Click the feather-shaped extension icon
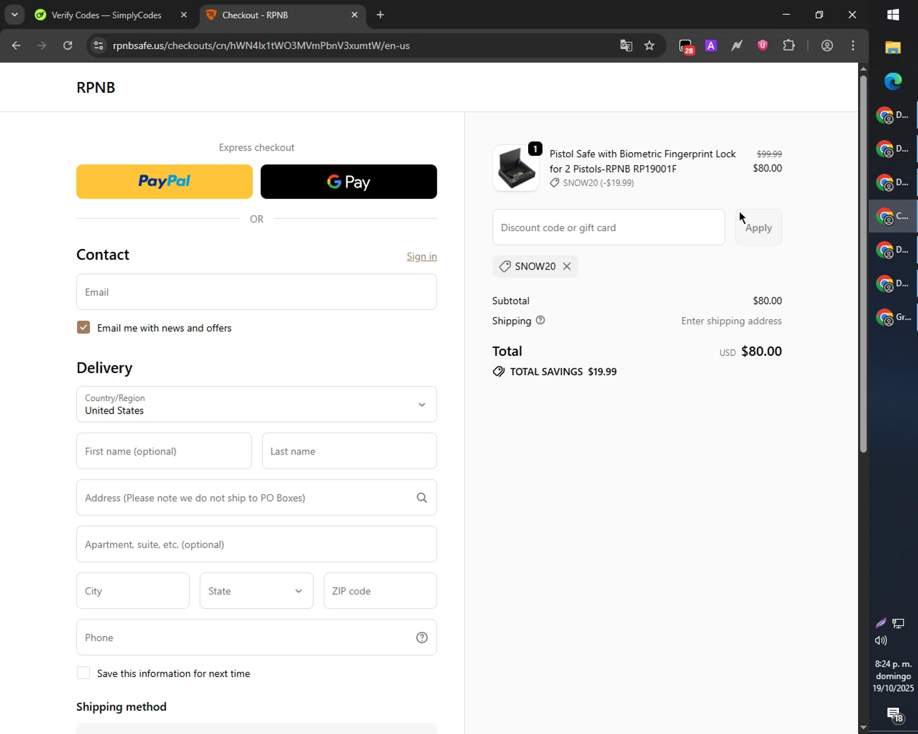The height and width of the screenshot is (734, 918). coord(736,45)
